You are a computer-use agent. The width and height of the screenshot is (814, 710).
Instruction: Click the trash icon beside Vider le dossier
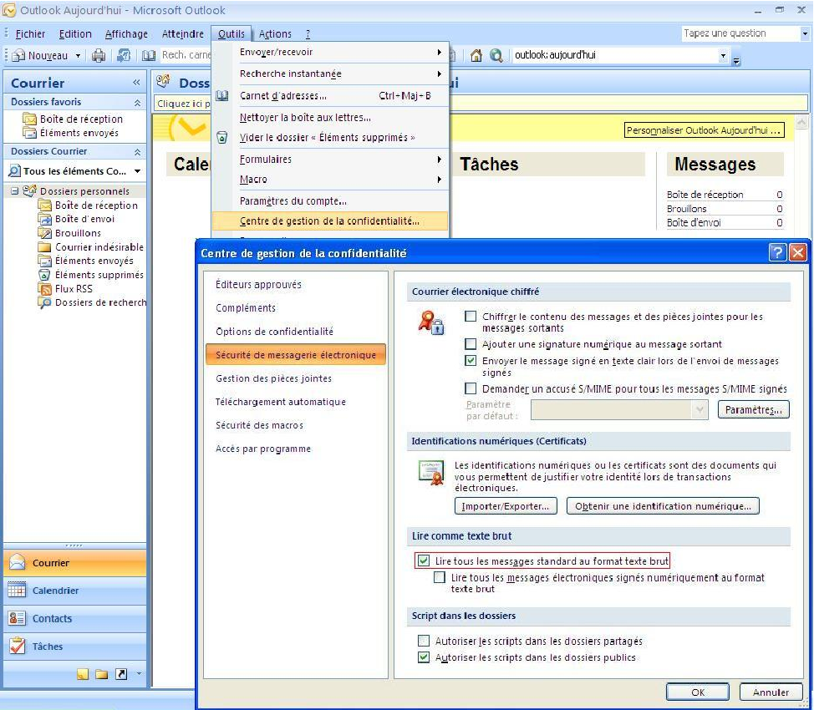(x=222, y=138)
